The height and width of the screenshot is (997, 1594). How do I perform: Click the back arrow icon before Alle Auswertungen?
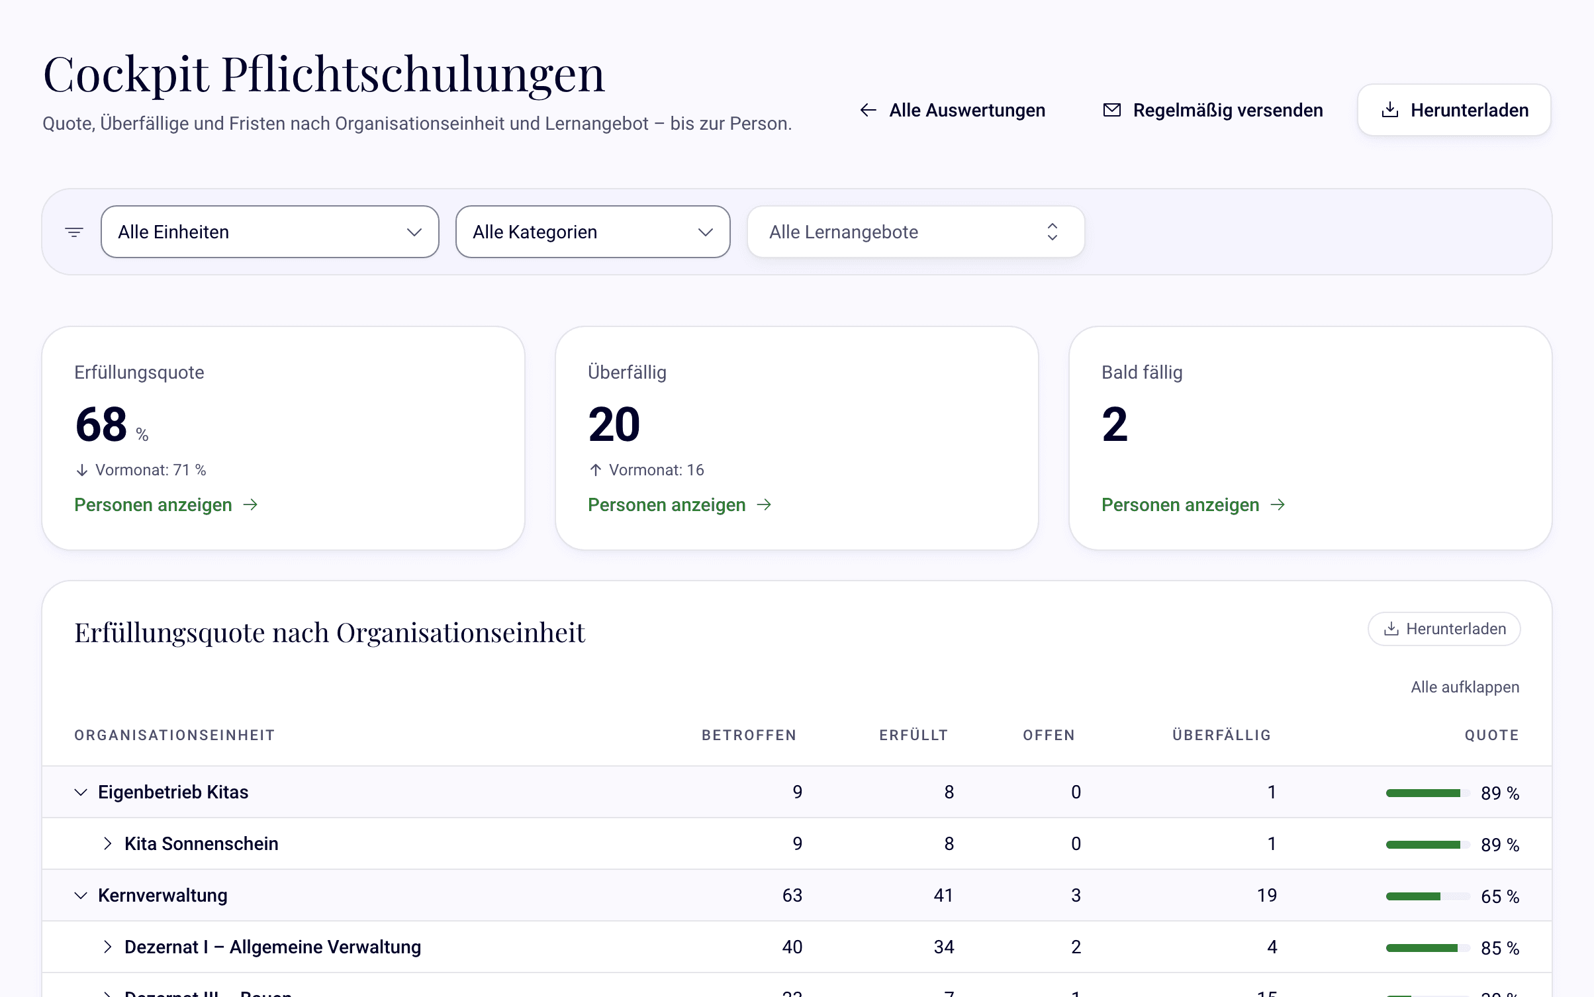pyautogui.click(x=868, y=111)
